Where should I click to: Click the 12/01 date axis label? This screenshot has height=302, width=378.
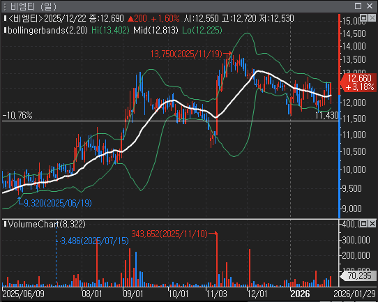[x=257, y=294]
